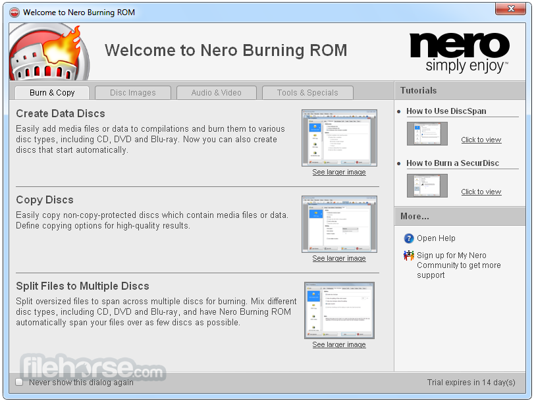Viewport: 534px width, 401px height.
Task: Click the My Nero Community icon
Action: click(x=408, y=257)
